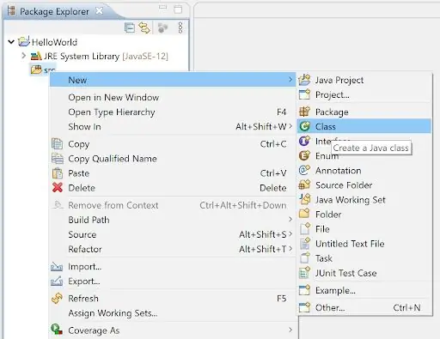Click the new Task icon
This screenshot has height=339, width=440.
coord(305,257)
